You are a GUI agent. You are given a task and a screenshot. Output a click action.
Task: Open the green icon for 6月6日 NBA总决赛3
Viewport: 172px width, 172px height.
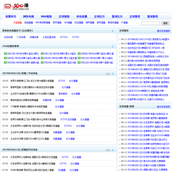(5, 58)
